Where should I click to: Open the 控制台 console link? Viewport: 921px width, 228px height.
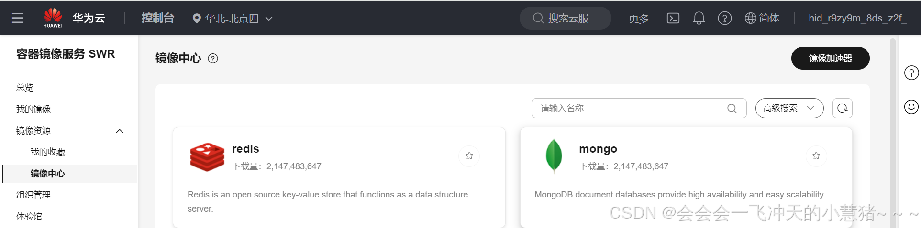click(158, 18)
